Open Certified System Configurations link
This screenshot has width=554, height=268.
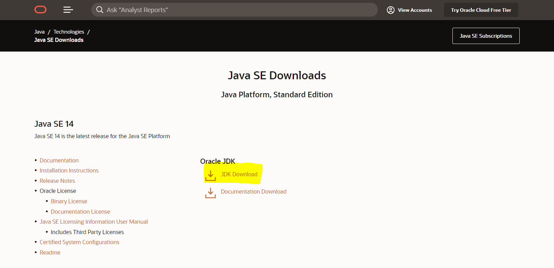pyautogui.click(x=79, y=242)
